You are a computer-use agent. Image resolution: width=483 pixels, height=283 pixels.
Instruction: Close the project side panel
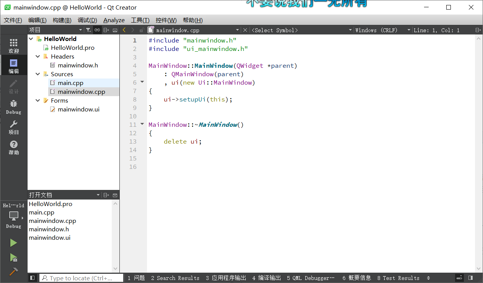(x=115, y=30)
